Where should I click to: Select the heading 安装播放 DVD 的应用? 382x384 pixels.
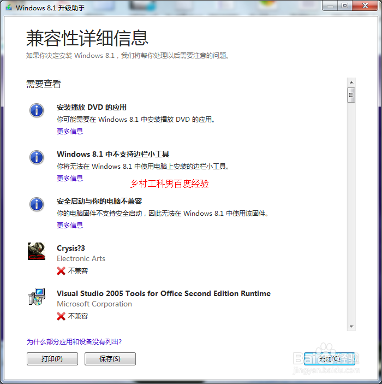92,107
